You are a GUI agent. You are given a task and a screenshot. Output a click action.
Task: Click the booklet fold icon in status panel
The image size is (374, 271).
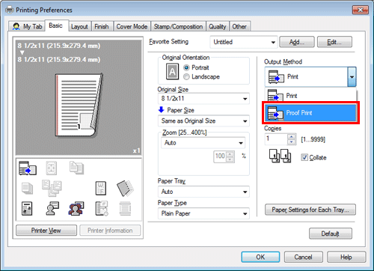click(125, 188)
